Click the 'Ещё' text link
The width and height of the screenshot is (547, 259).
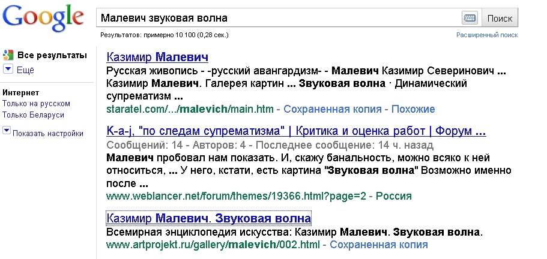coord(25,70)
